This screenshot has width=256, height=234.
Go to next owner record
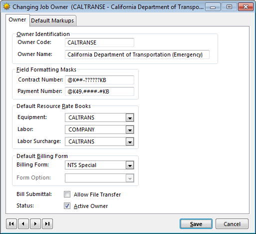coord(35,223)
